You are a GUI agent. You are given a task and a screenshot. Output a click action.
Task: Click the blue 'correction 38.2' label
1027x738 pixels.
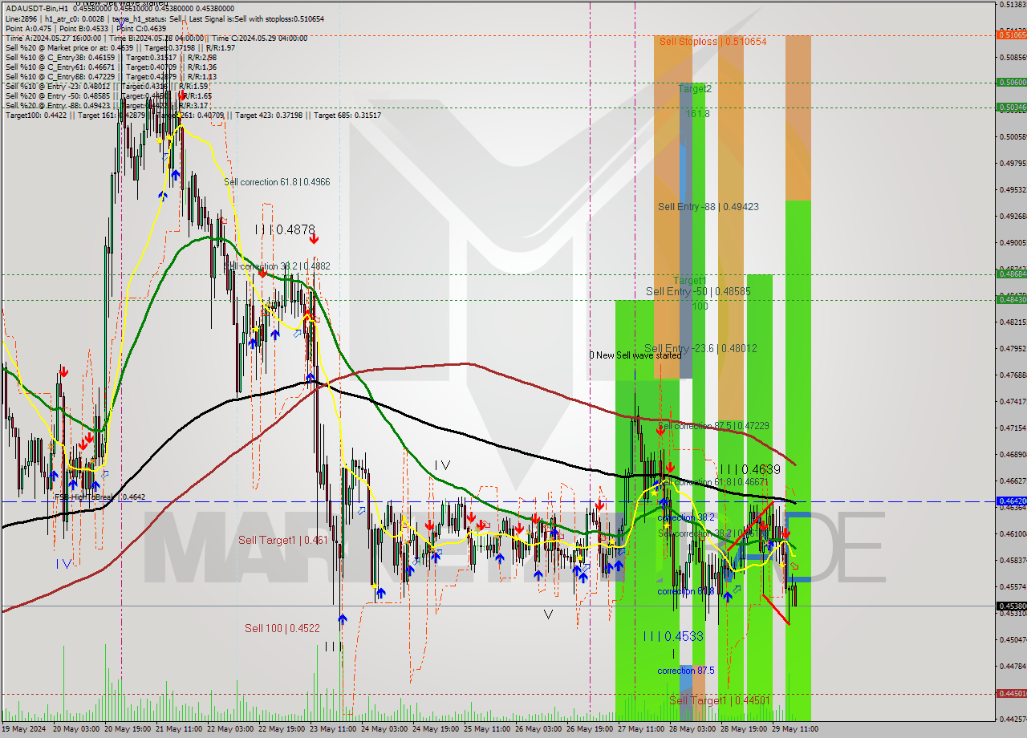(686, 517)
